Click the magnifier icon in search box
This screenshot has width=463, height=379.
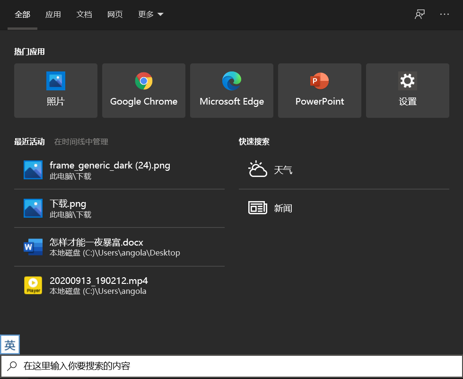click(x=12, y=366)
